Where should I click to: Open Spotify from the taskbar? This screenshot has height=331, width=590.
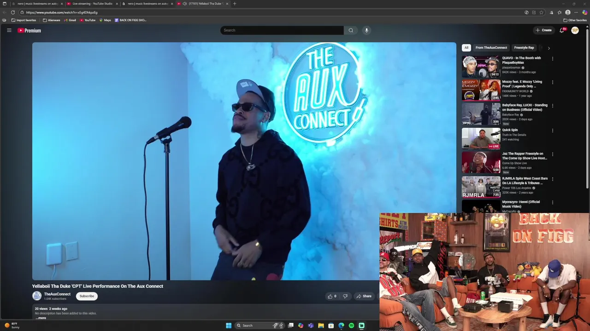coord(351,325)
